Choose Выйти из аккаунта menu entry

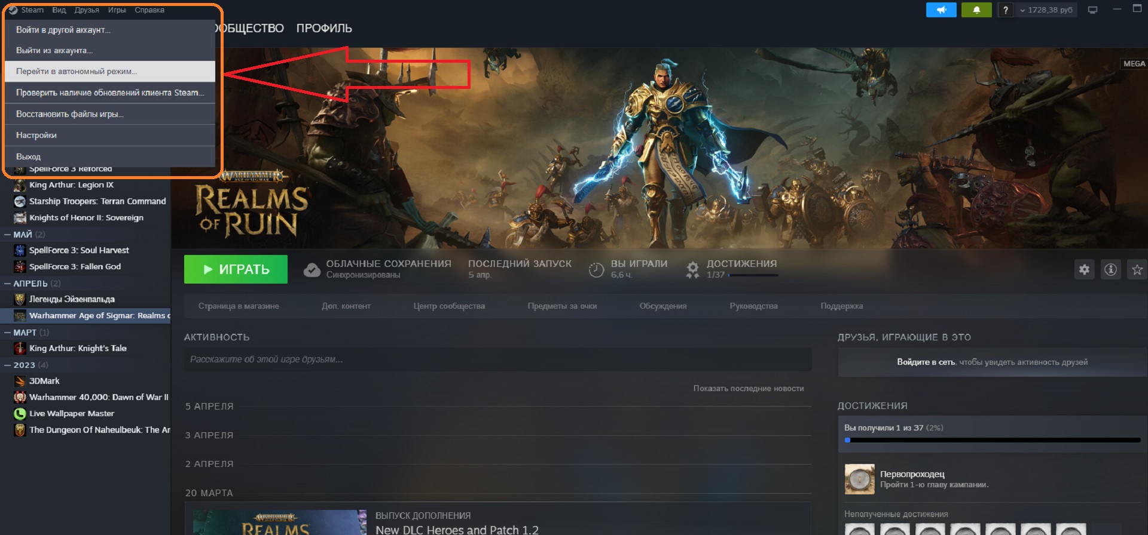tap(109, 51)
